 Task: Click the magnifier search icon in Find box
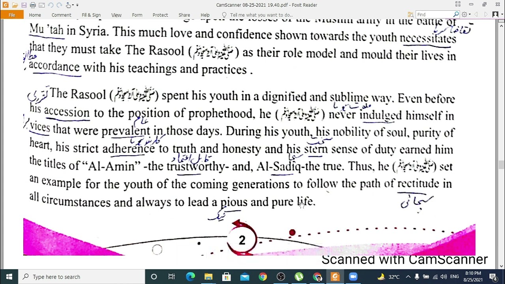click(456, 15)
